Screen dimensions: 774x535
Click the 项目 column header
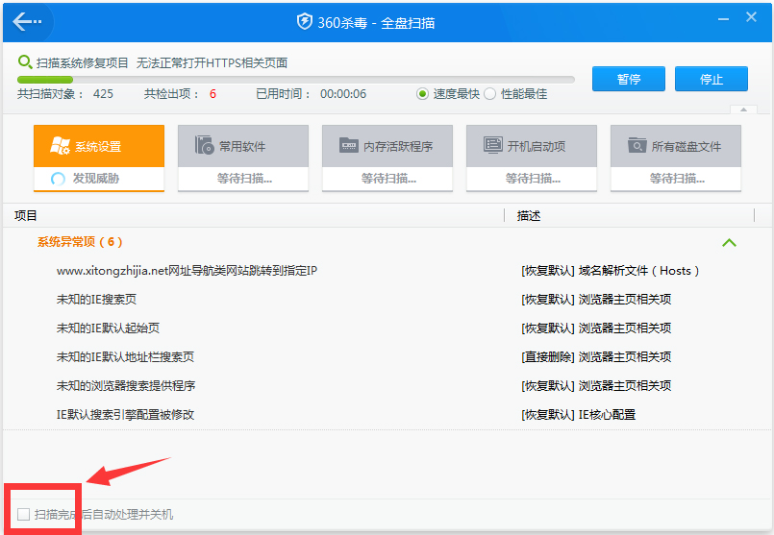point(26,216)
